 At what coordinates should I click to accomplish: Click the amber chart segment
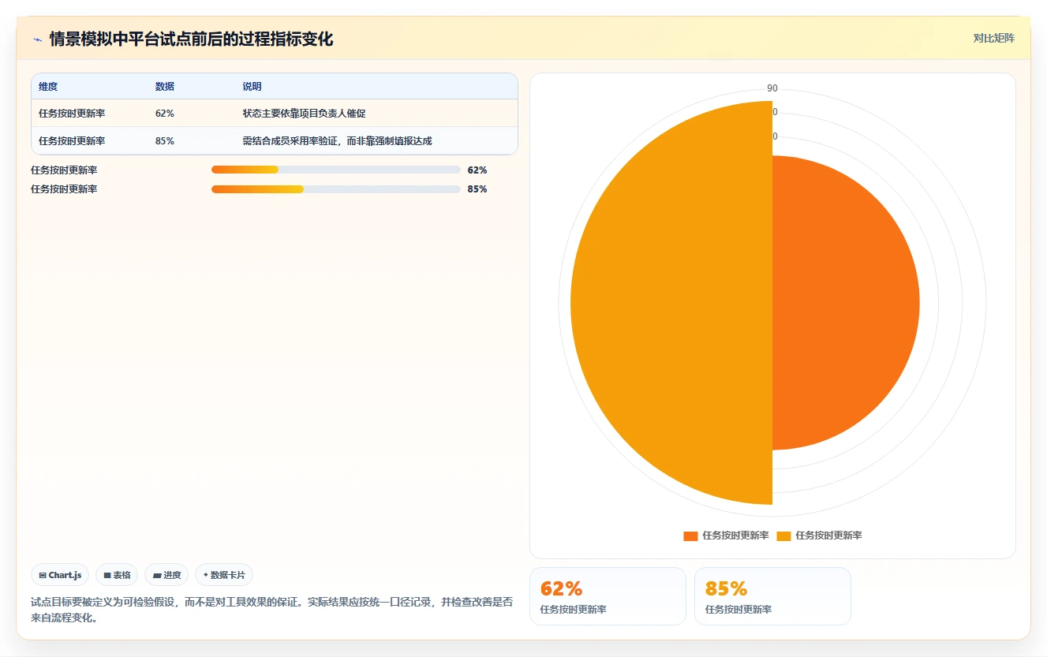(x=671, y=303)
